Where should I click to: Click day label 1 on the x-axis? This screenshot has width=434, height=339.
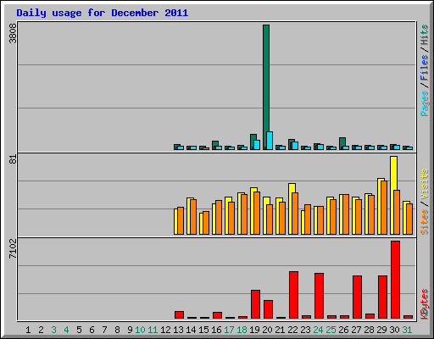(28, 330)
